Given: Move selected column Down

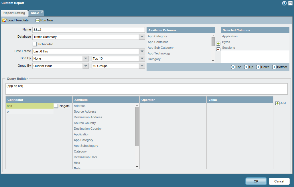Looking at the screenshot, I should pos(263,67).
